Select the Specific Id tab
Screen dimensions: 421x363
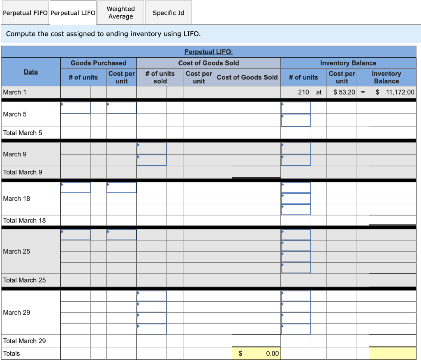(x=168, y=12)
